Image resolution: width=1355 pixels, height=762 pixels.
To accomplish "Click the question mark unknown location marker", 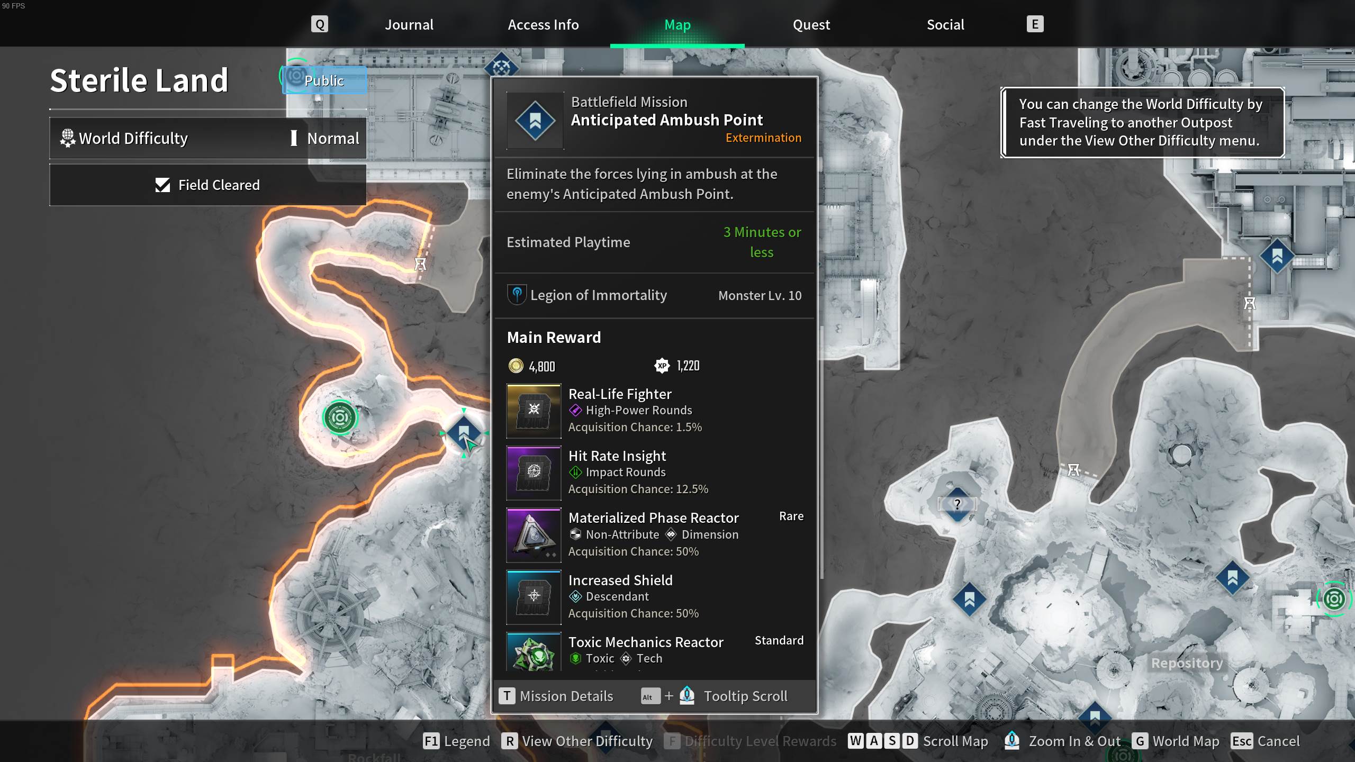I will [957, 504].
